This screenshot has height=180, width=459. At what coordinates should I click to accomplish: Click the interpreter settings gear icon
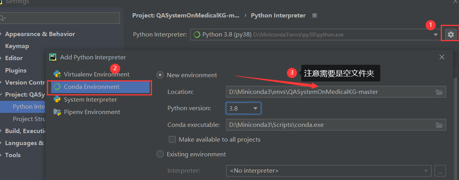[x=450, y=35]
